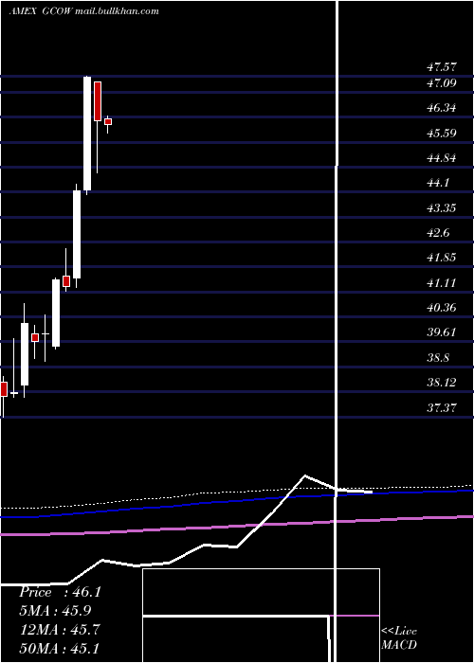474x663 pixels.
Task: Click the 40.36 price level label
Action: (x=442, y=308)
